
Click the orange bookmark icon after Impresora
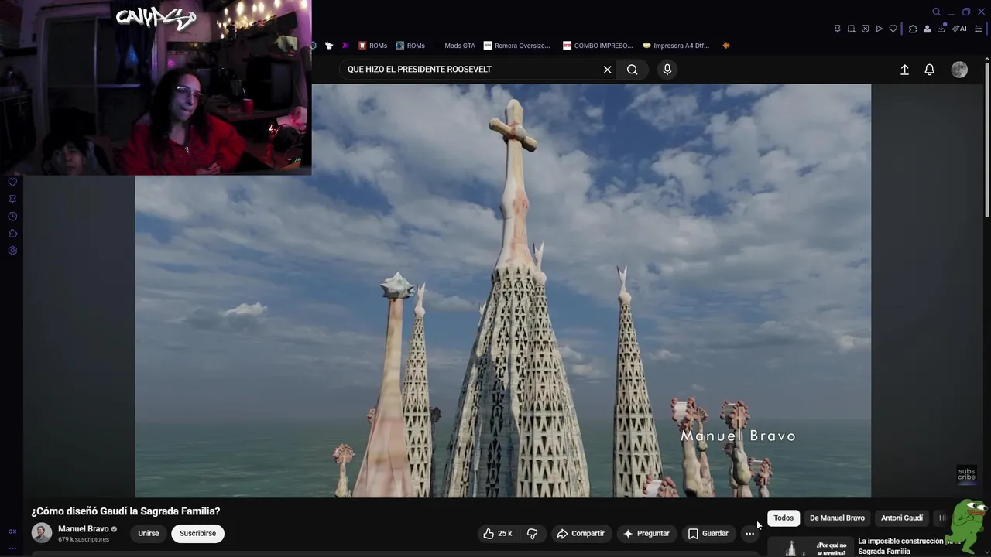click(x=725, y=46)
